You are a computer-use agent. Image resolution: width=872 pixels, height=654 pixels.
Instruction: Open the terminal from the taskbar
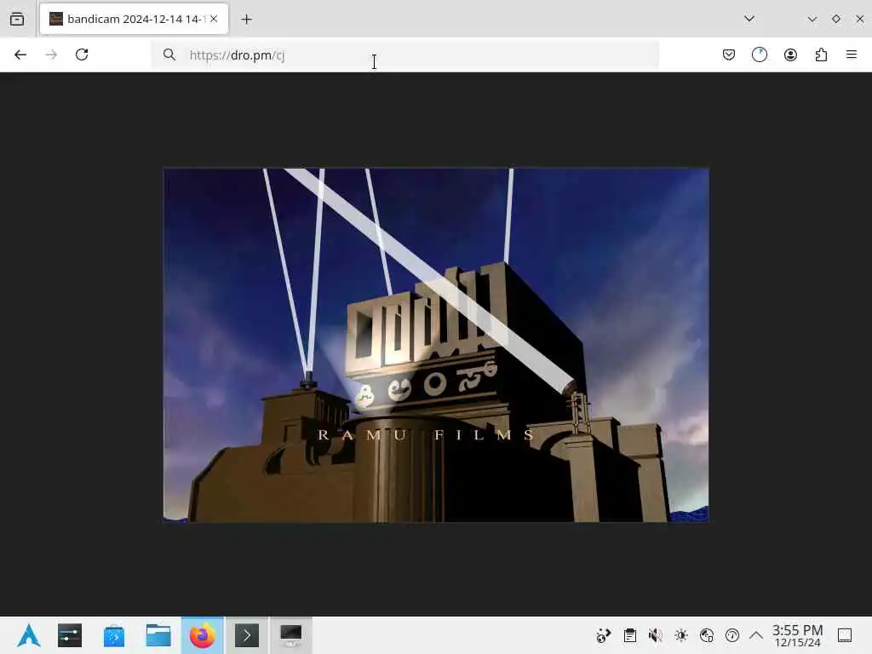pos(246,635)
